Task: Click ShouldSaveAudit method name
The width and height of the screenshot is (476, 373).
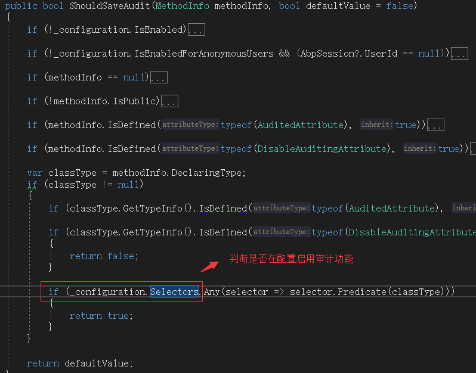Action: click(x=110, y=6)
